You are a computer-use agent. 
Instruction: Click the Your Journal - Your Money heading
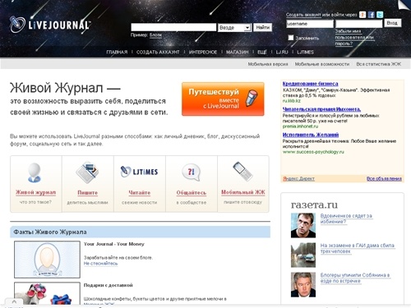tap(114, 244)
